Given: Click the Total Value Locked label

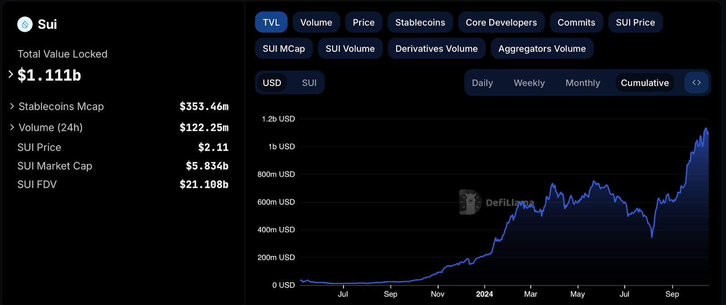Looking at the screenshot, I should (x=63, y=54).
